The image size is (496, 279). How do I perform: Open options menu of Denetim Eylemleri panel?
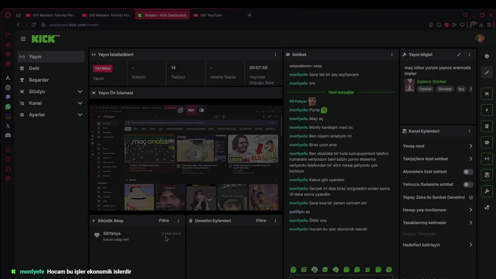coord(276,221)
